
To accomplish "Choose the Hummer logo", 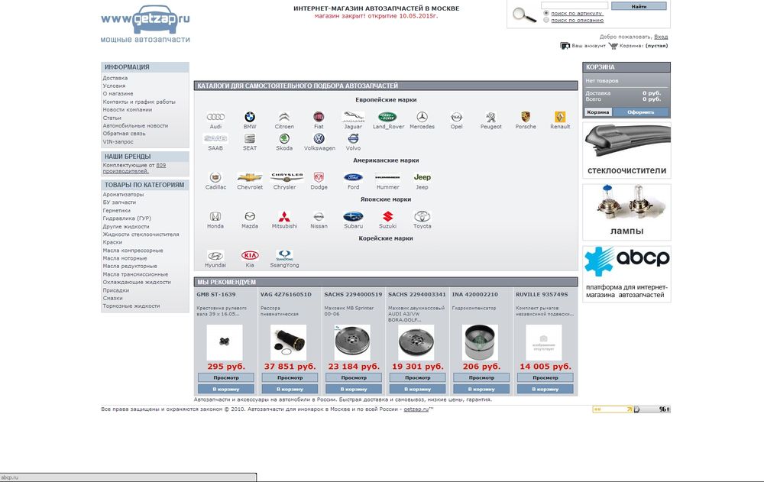I will pos(388,177).
